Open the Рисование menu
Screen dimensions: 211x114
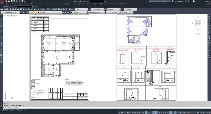48,4
